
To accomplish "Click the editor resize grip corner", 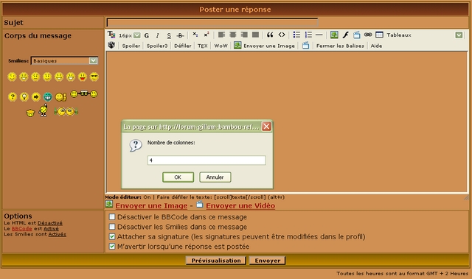I will point(466,197).
